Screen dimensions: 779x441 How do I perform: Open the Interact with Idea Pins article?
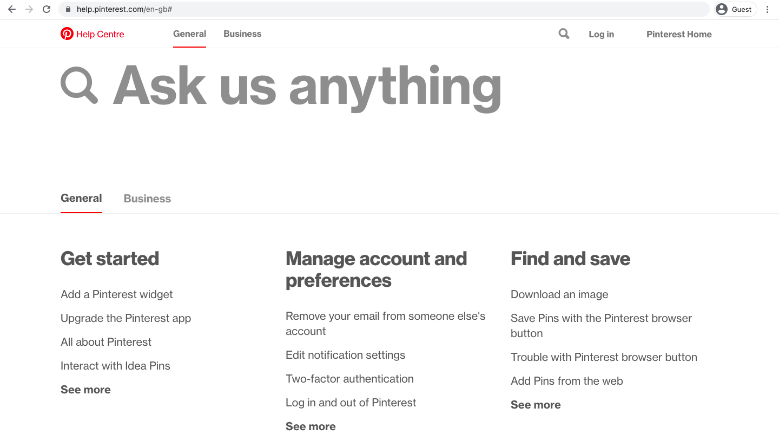(x=115, y=366)
